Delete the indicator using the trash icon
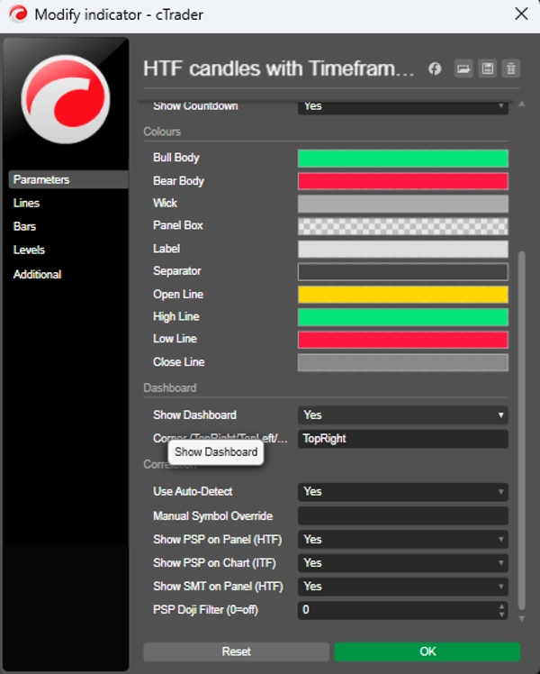 pos(511,68)
